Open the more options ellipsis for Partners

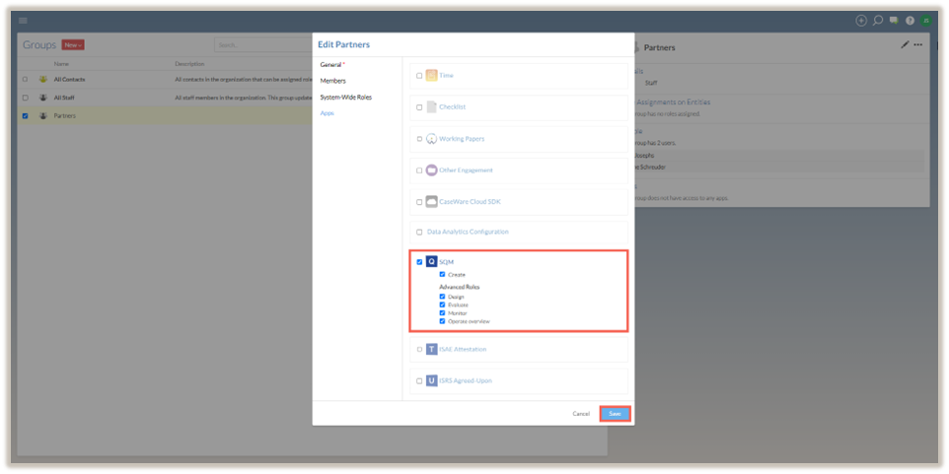click(x=918, y=45)
